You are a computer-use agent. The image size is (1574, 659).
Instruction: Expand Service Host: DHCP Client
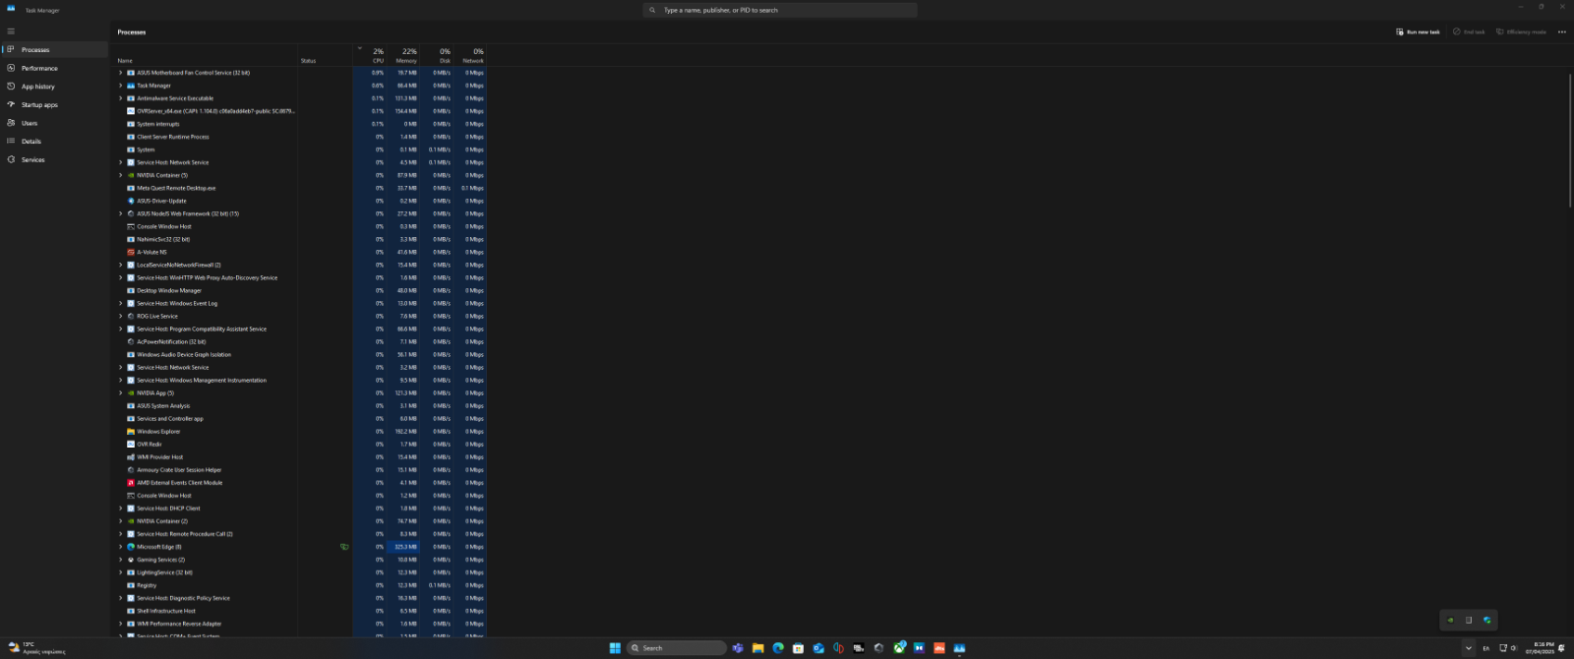tap(121, 509)
